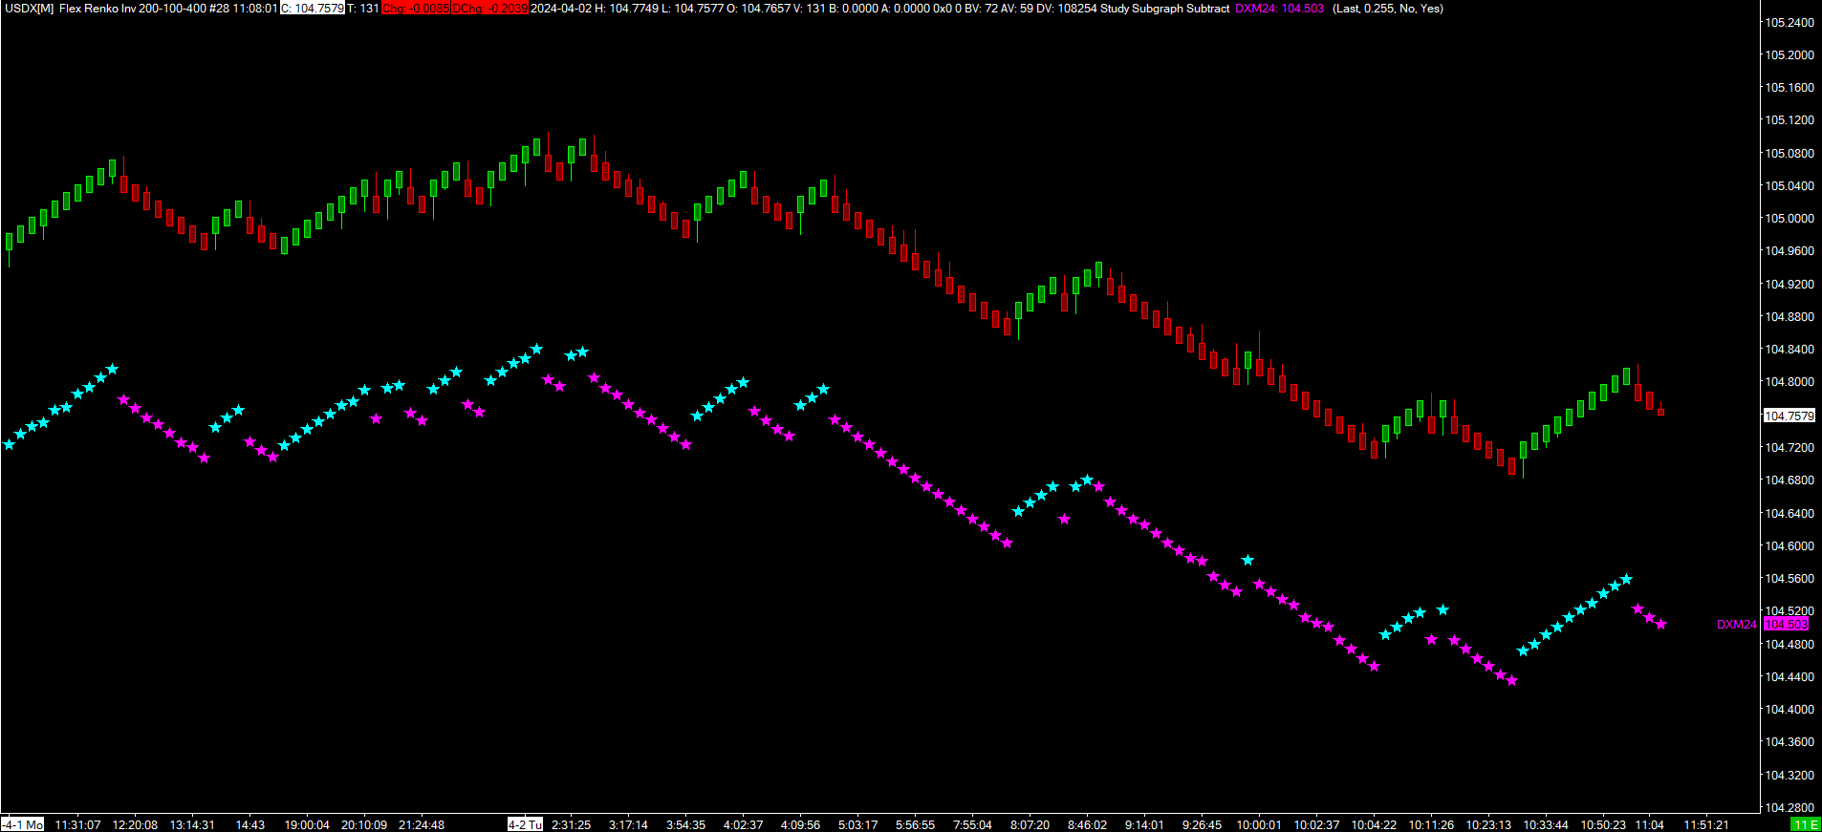Click the 9:26:45 time axis label
Image resolution: width=1822 pixels, height=832 pixels.
point(1202,824)
